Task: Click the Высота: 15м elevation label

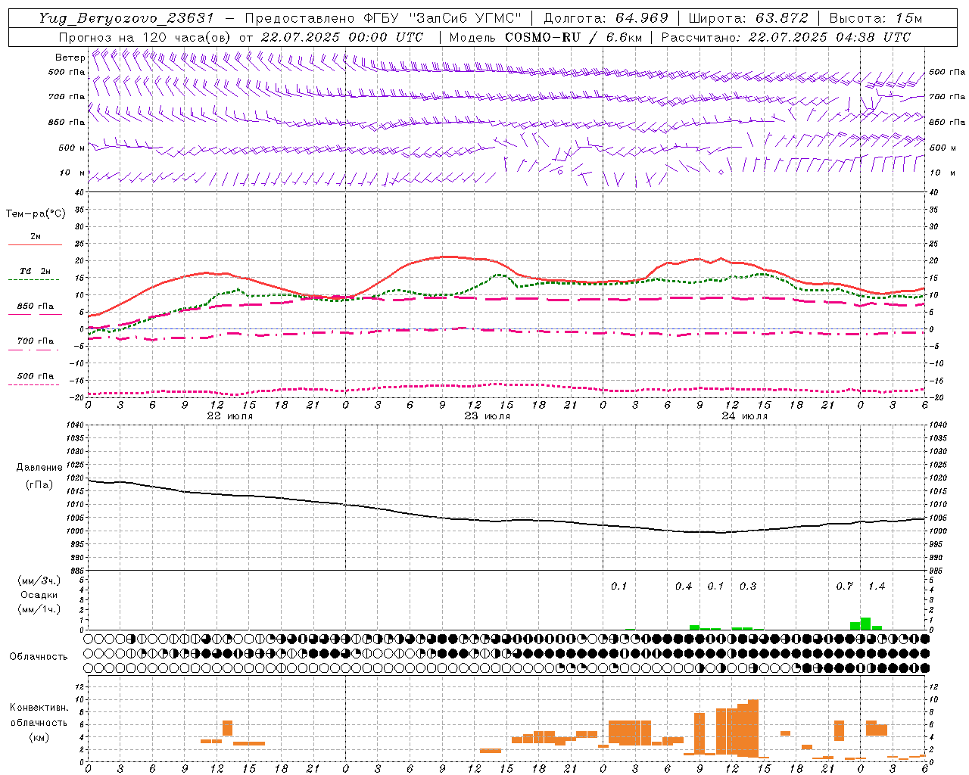Action: [x=876, y=18]
